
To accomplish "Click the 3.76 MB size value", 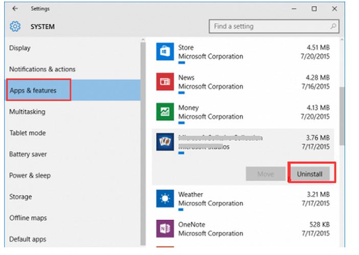I will 318,138.
